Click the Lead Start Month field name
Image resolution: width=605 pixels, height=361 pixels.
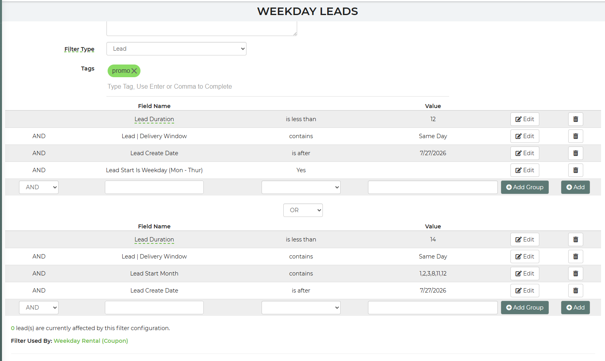(154, 274)
